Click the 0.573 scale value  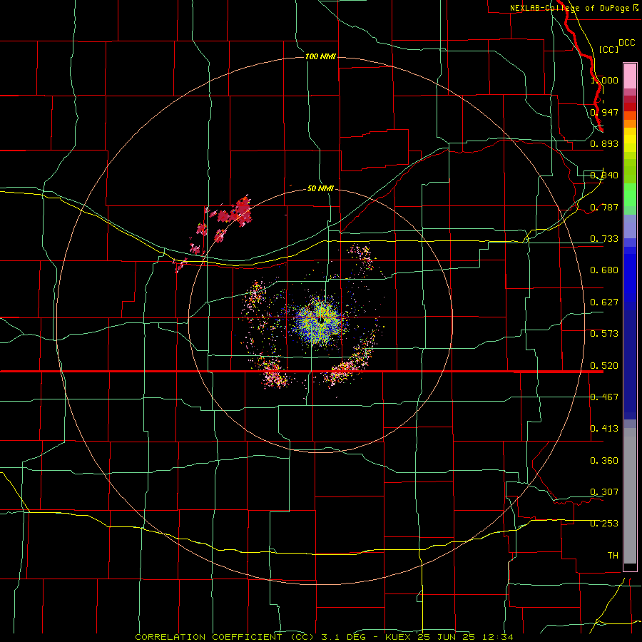tap(604, 334)
